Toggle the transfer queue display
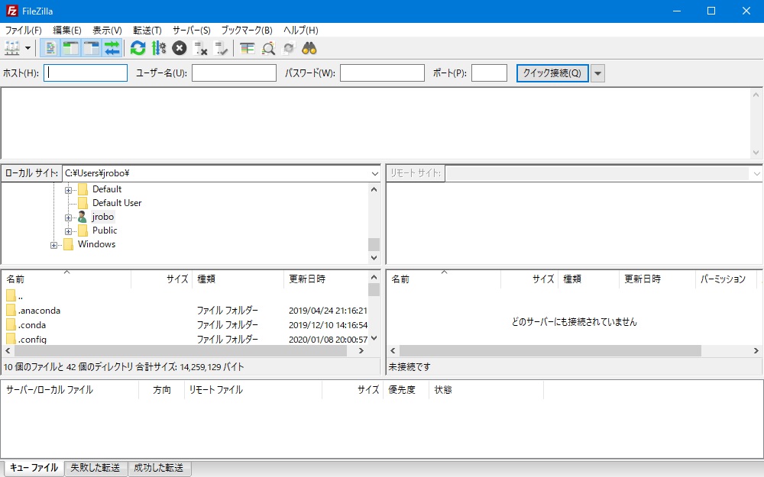The image size is (764, 477). 112,48
